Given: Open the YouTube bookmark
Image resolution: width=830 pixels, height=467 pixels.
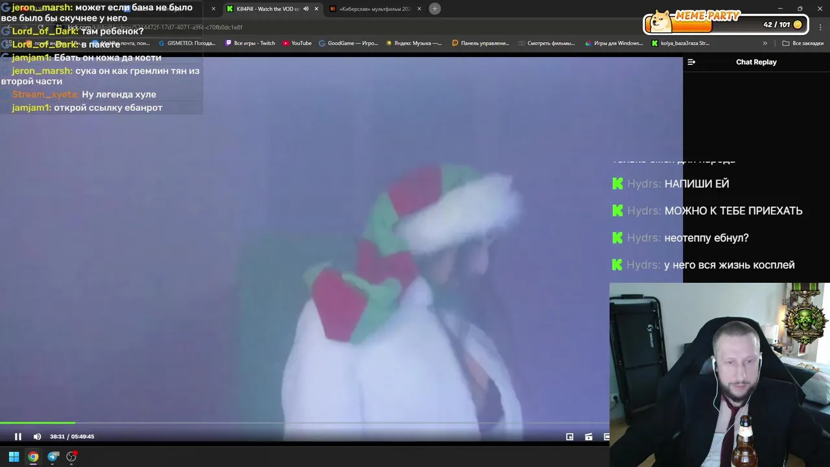Looking at the screenshot, I should pos(297,43).
